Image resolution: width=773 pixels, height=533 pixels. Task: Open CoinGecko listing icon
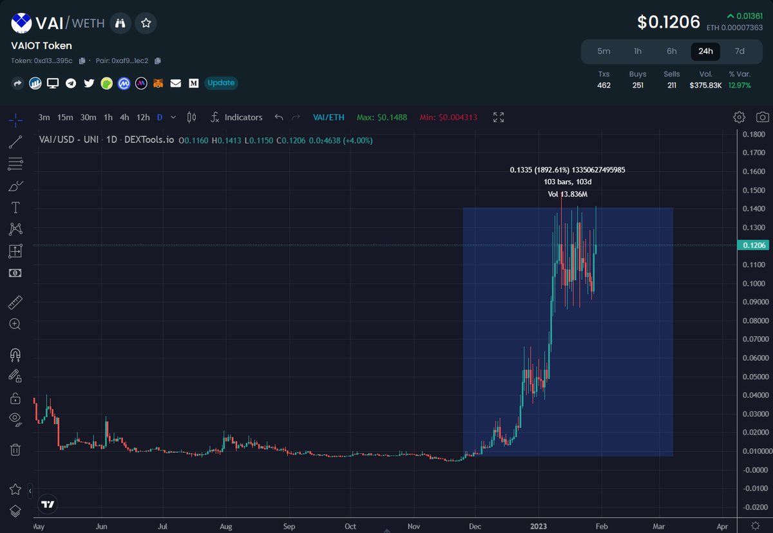(x=106, y=83)
